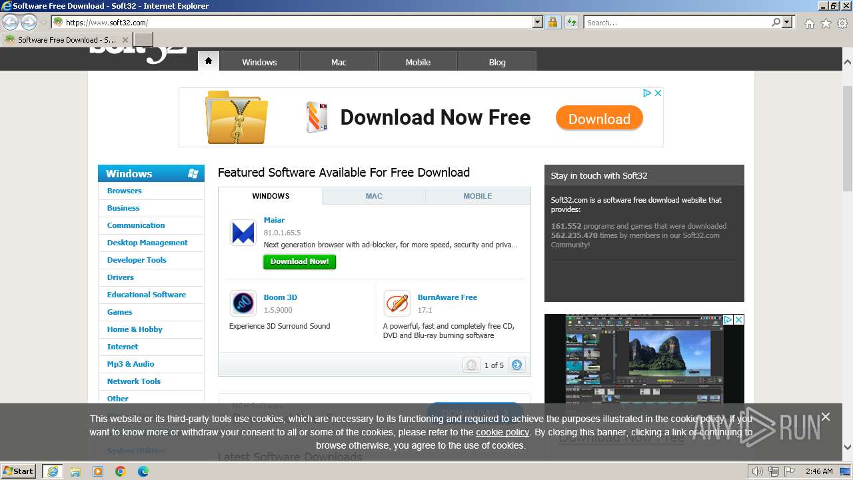Image resolution: width=853 pixels, height=480 pixels.
Task: Click the browser Back arrow button
Action: coord(11,22)
